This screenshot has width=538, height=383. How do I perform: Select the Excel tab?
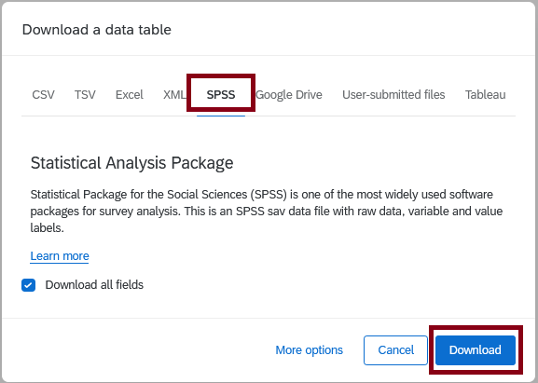coord(130,95)
